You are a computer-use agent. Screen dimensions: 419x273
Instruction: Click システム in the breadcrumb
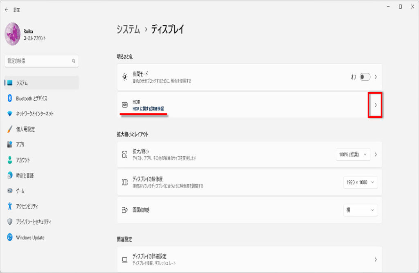(128, 29)
